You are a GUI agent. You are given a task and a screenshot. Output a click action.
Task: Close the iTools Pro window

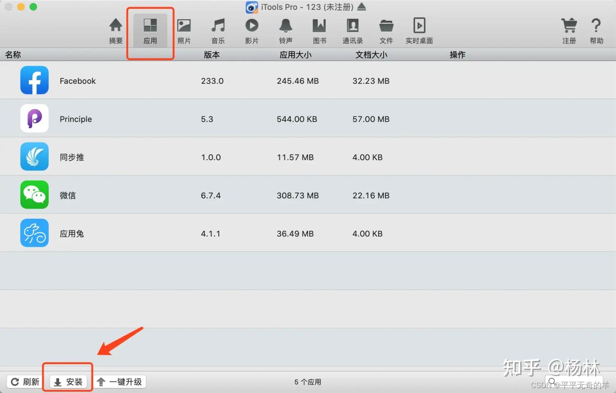9,7
